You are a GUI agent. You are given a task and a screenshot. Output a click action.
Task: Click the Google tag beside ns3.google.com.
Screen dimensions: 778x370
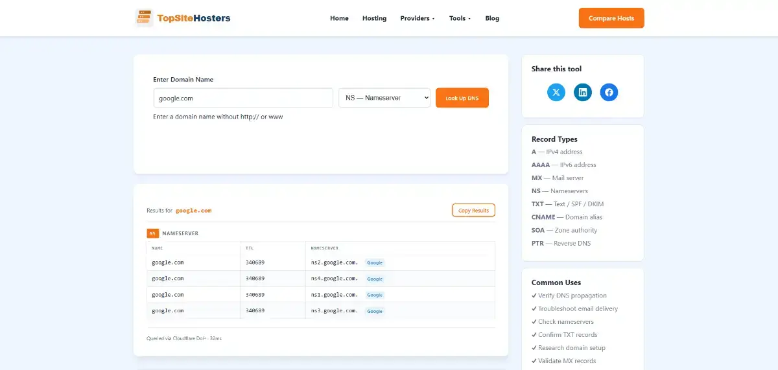coord(375,311)
